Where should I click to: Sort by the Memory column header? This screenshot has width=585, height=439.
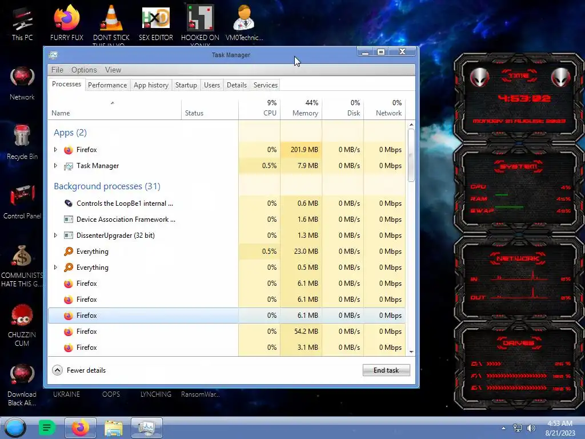pyautogui.click(x=302, y=109)
